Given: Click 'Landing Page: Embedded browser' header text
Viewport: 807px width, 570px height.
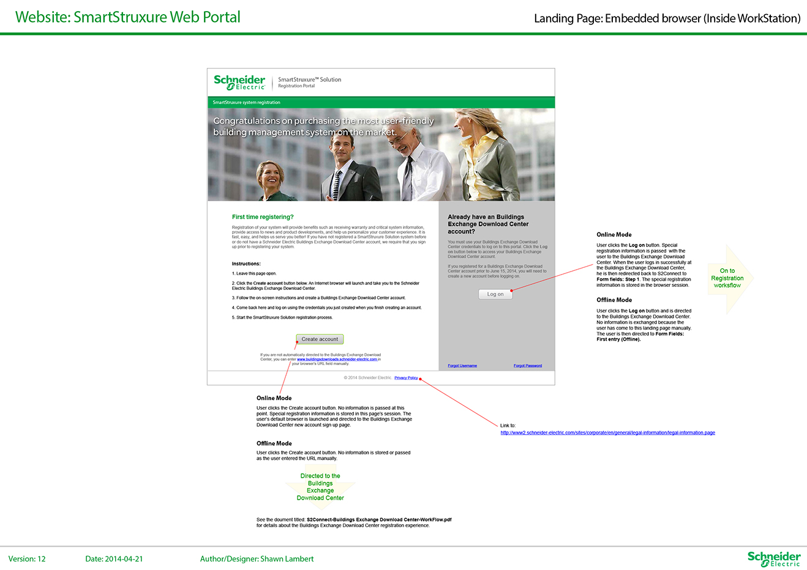Looking at the screenshot, I should pyautogui.click(x=667, y=18).
